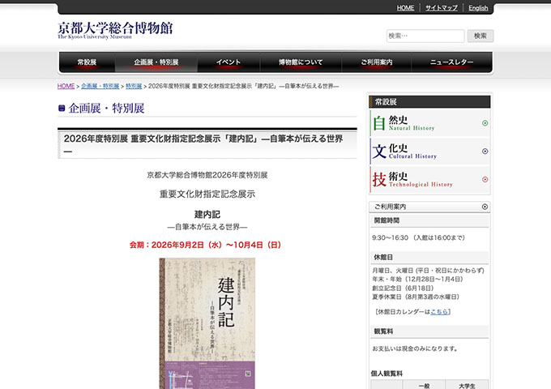Image resolution: width=551 pixels, height=389 pixels.
Task: Click the 検索 search button
Action: [480, 36]
